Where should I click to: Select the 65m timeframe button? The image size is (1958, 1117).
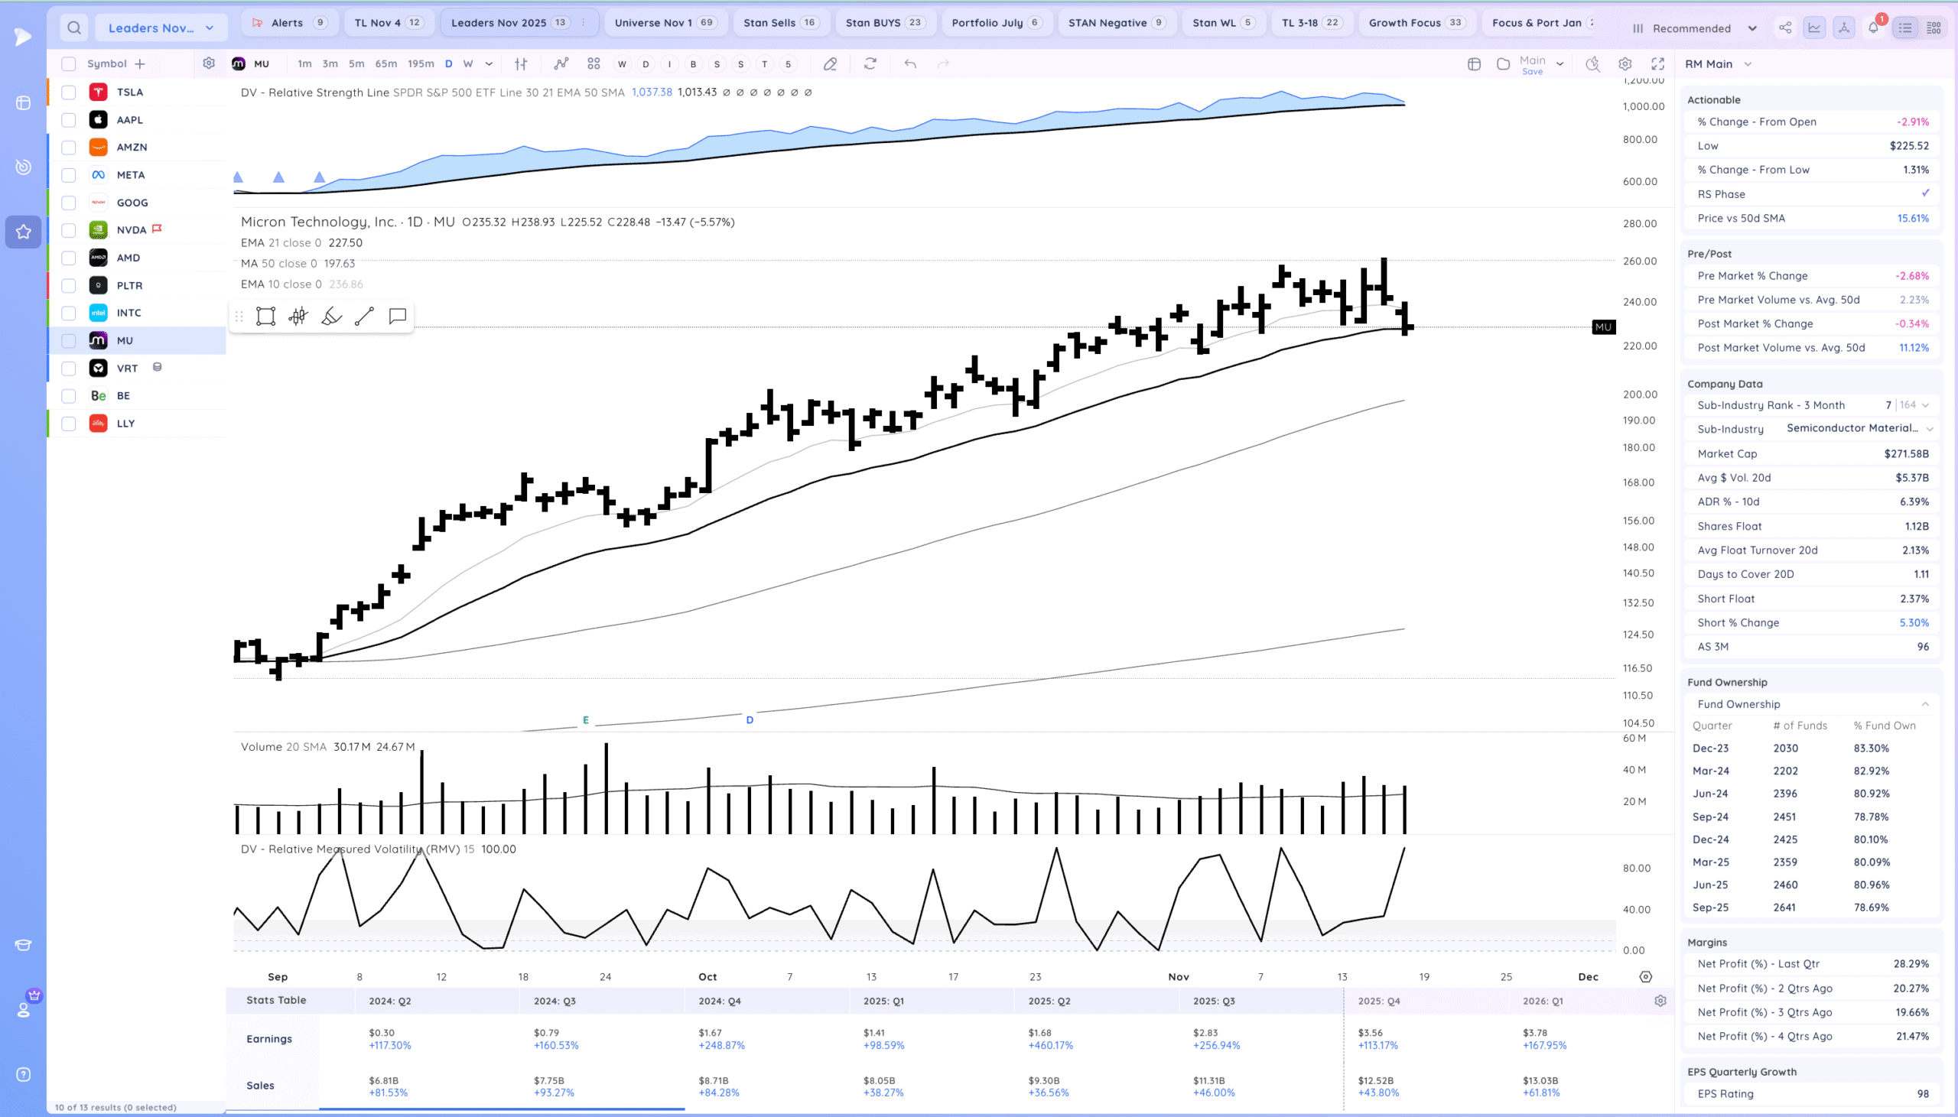click(x=386, y=63)
